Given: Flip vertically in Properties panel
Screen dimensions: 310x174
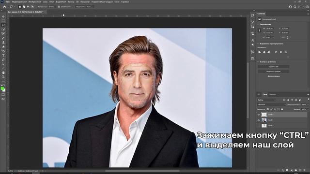Looking at the screenshot, I should click(287, 37).
